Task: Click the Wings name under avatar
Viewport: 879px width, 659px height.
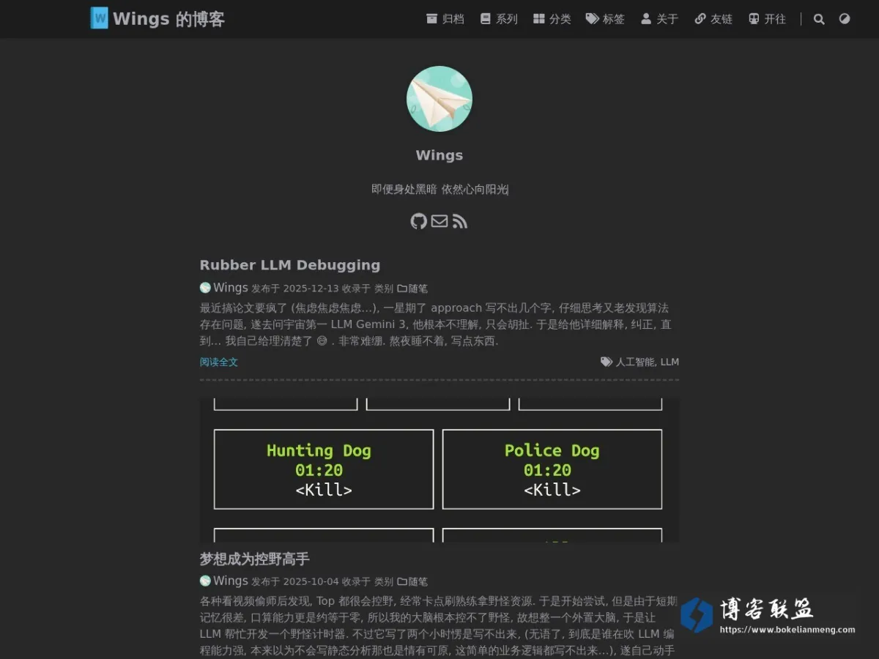Action: (439, 155)
